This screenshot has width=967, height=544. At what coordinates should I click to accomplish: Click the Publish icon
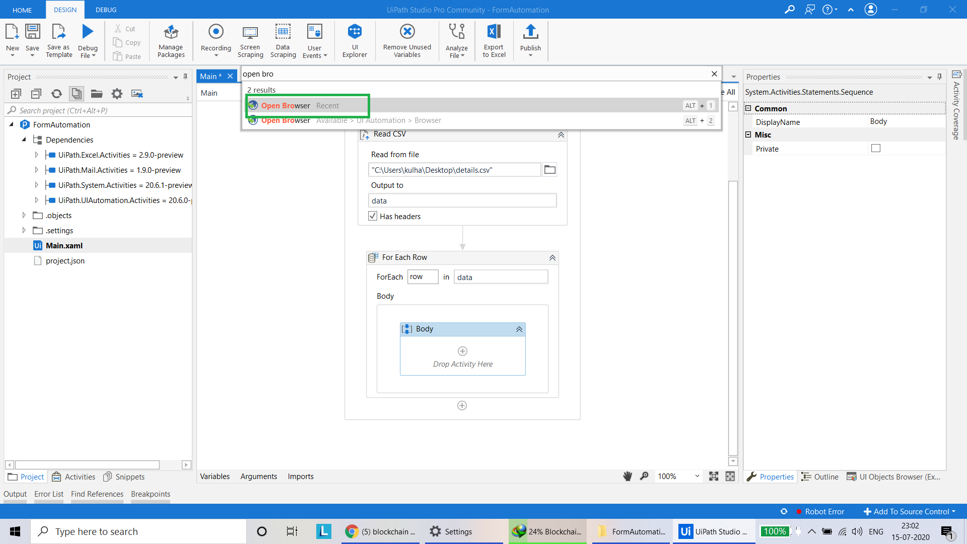pos(530,32)
